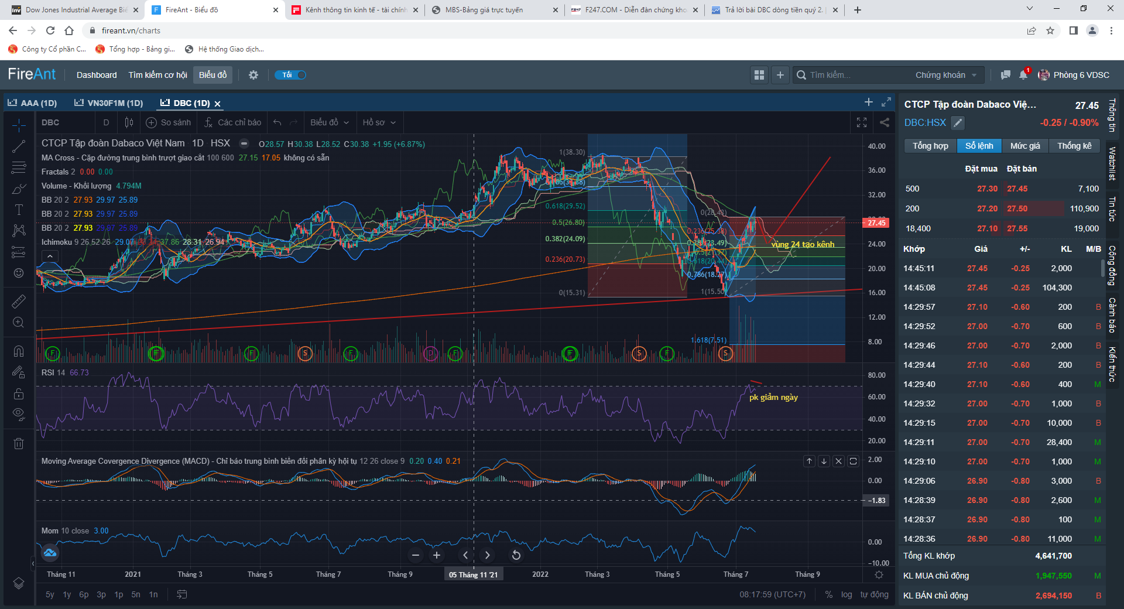Activate the zoom-in magnifier tool
Viewport: 1124px width, 609px height.
tap(19, 323)
